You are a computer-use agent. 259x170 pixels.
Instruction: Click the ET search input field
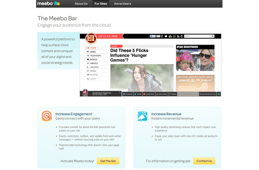[x=197, y=36]
